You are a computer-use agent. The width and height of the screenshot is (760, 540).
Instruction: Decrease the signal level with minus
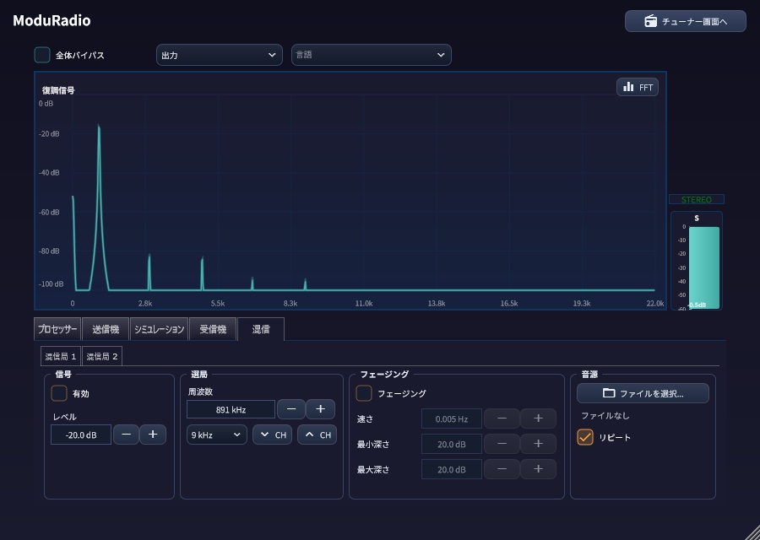(126, 435)
